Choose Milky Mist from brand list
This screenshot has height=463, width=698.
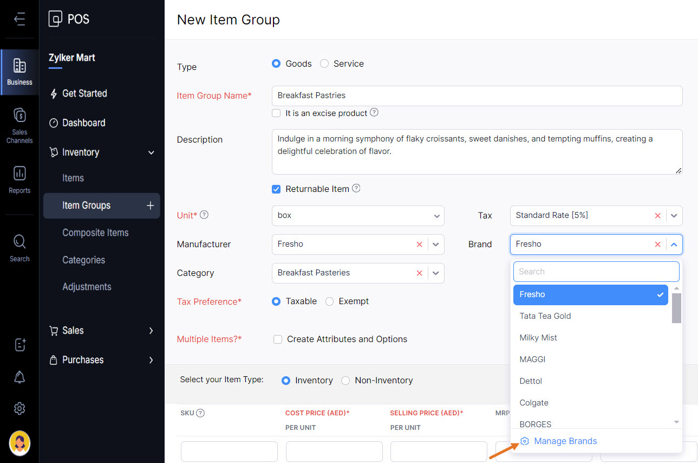tap(538, 338)
